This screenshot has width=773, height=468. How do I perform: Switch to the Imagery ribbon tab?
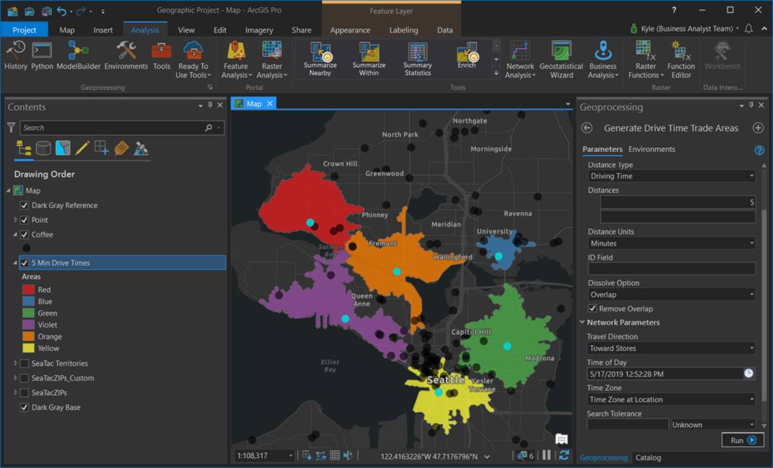259,30
